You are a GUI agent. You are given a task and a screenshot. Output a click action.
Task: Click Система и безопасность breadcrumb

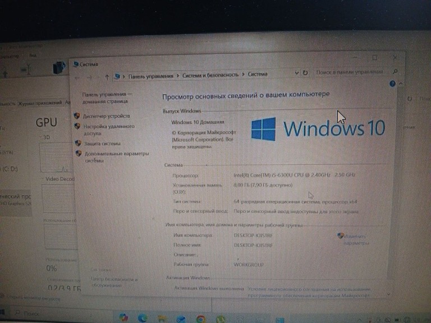pyautogui.click(x=210, y=75)
